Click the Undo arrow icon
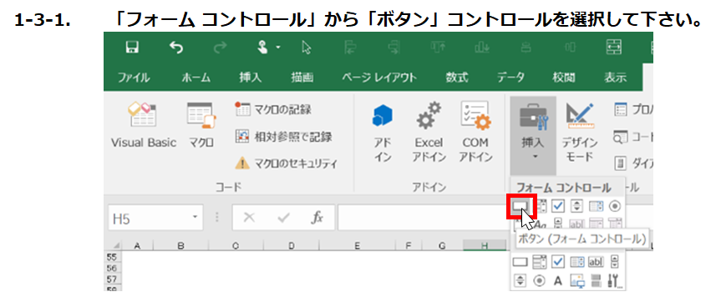The height and width of the screenshot is (302, 716). tap(175, 47)
